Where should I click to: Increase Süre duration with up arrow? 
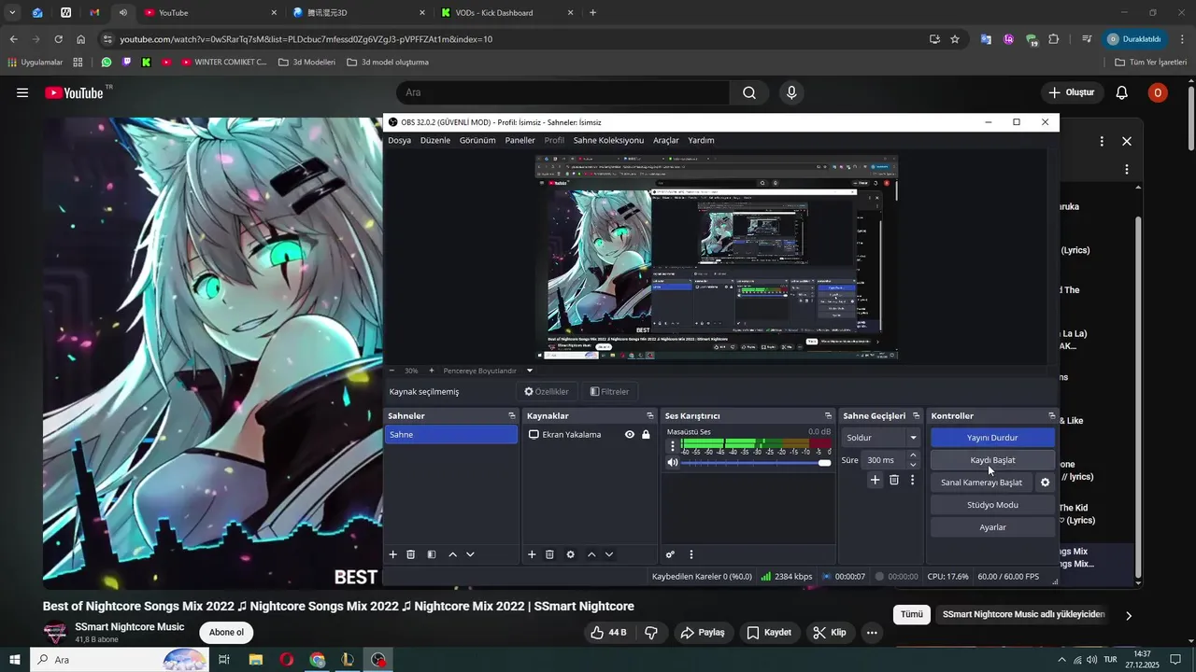pos(913,455)
